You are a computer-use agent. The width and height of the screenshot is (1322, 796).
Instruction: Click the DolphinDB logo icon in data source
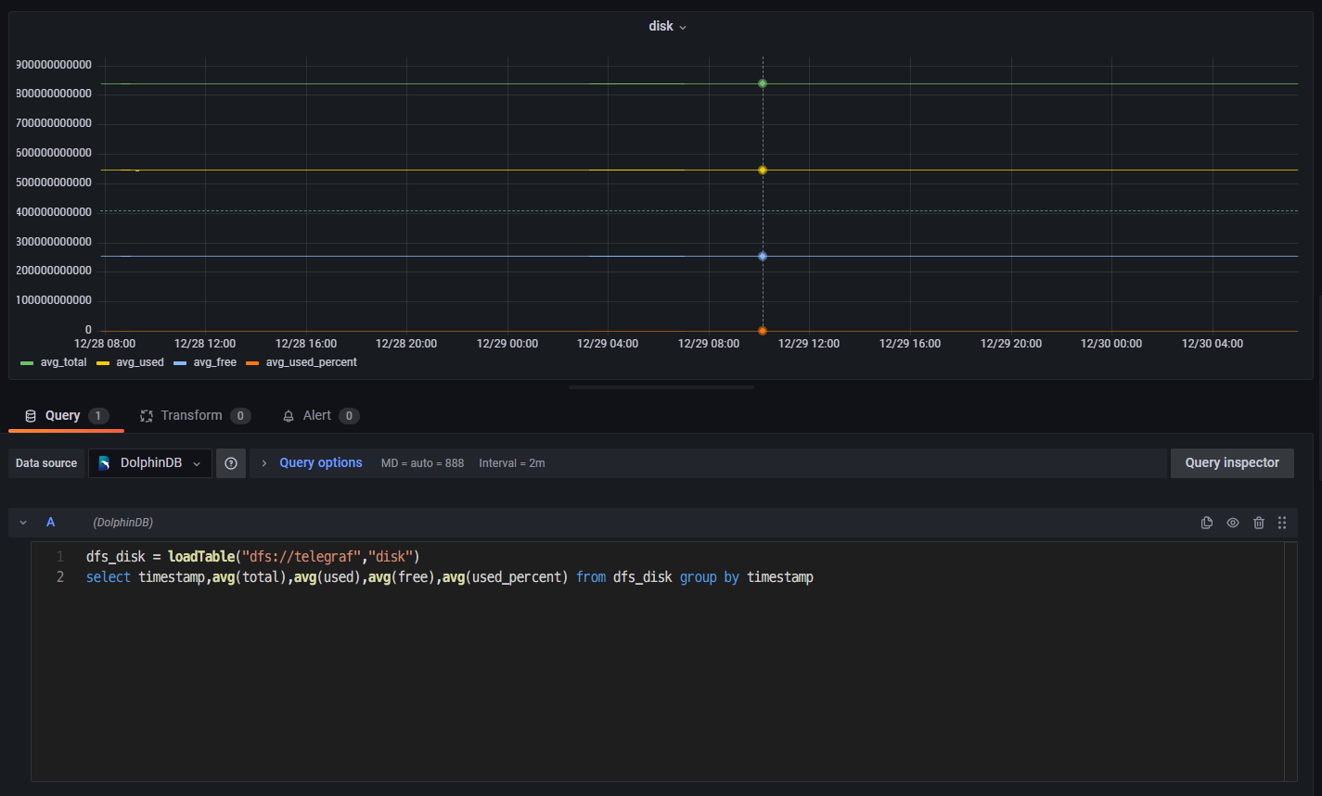coord(105,463)
